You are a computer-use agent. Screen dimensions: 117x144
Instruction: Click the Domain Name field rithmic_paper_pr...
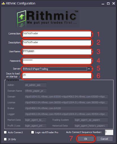pyautogui.click(x=35, y=91)
